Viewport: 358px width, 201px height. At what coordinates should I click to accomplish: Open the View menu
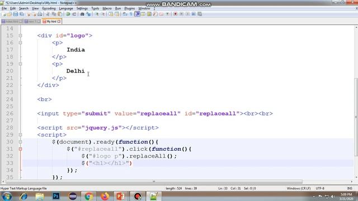pos(35,8)
